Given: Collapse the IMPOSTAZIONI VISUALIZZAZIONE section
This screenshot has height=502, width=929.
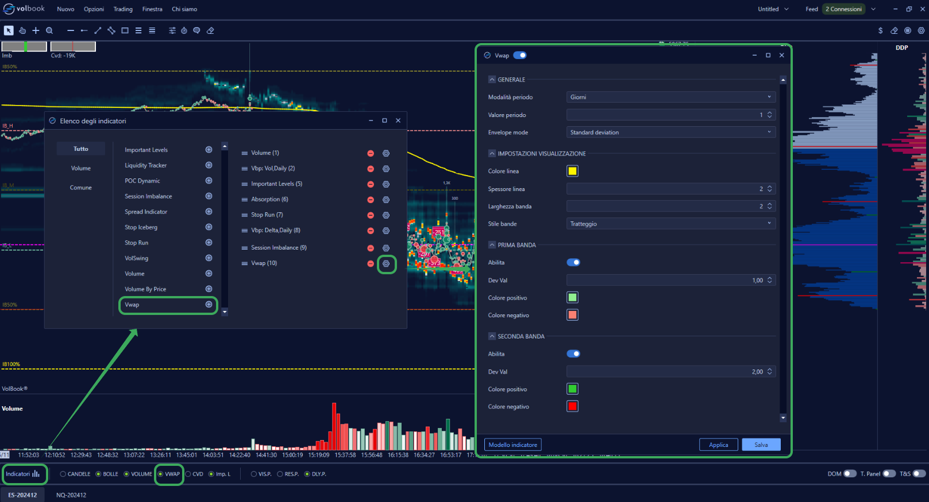Looking at the screenshot, I should coord(492,153).
